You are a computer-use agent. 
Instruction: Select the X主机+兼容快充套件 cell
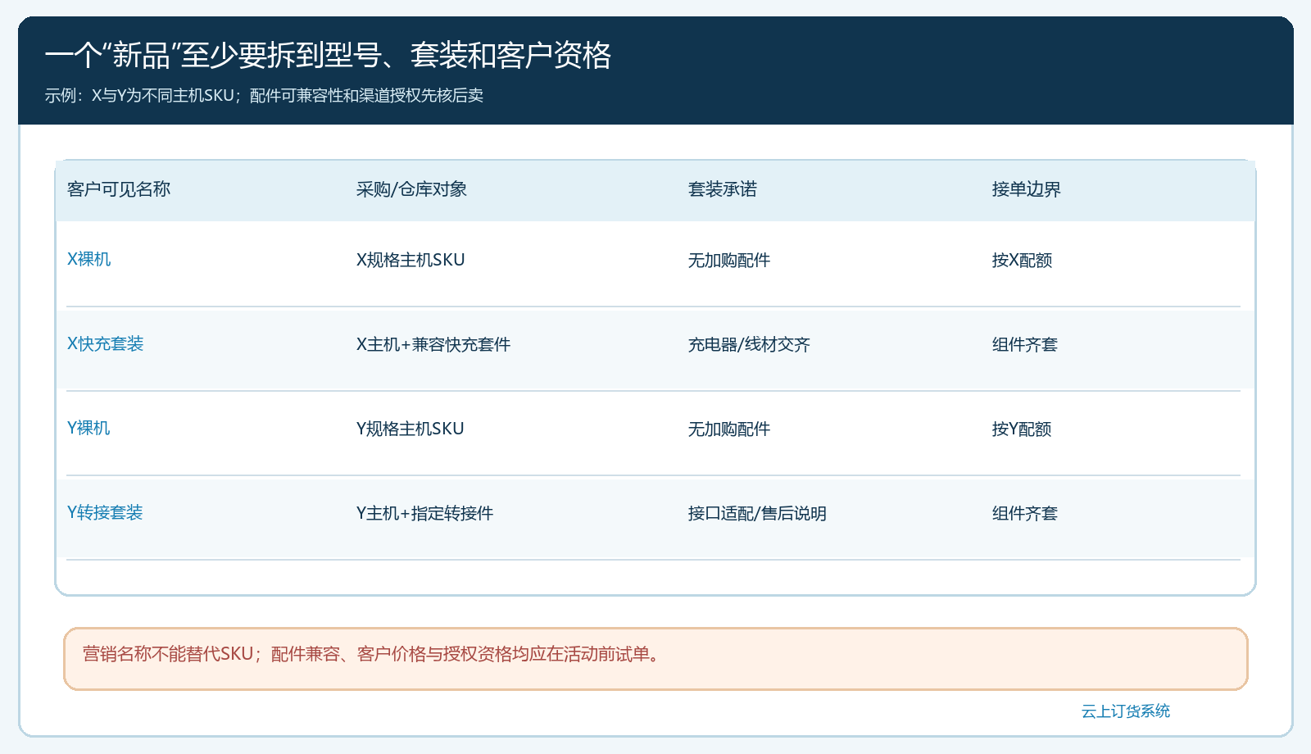pos(433,344)
